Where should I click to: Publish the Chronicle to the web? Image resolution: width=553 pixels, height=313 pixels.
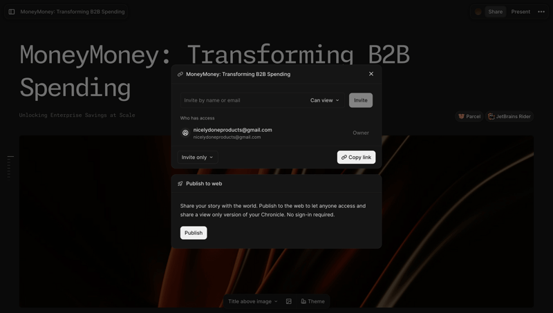tap(194, 233)
